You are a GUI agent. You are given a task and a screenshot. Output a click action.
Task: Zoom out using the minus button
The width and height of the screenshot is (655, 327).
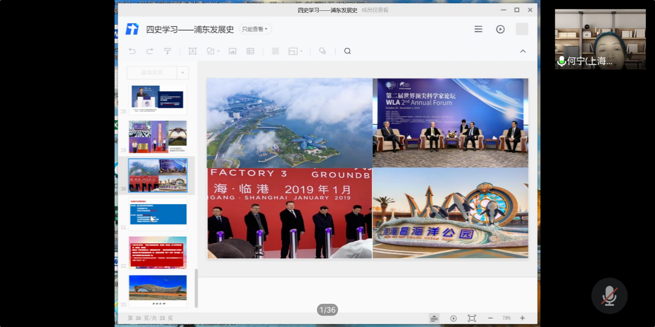point(490,318)
